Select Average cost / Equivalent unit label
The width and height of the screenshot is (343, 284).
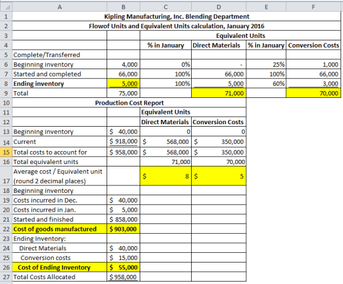point(59,176)
